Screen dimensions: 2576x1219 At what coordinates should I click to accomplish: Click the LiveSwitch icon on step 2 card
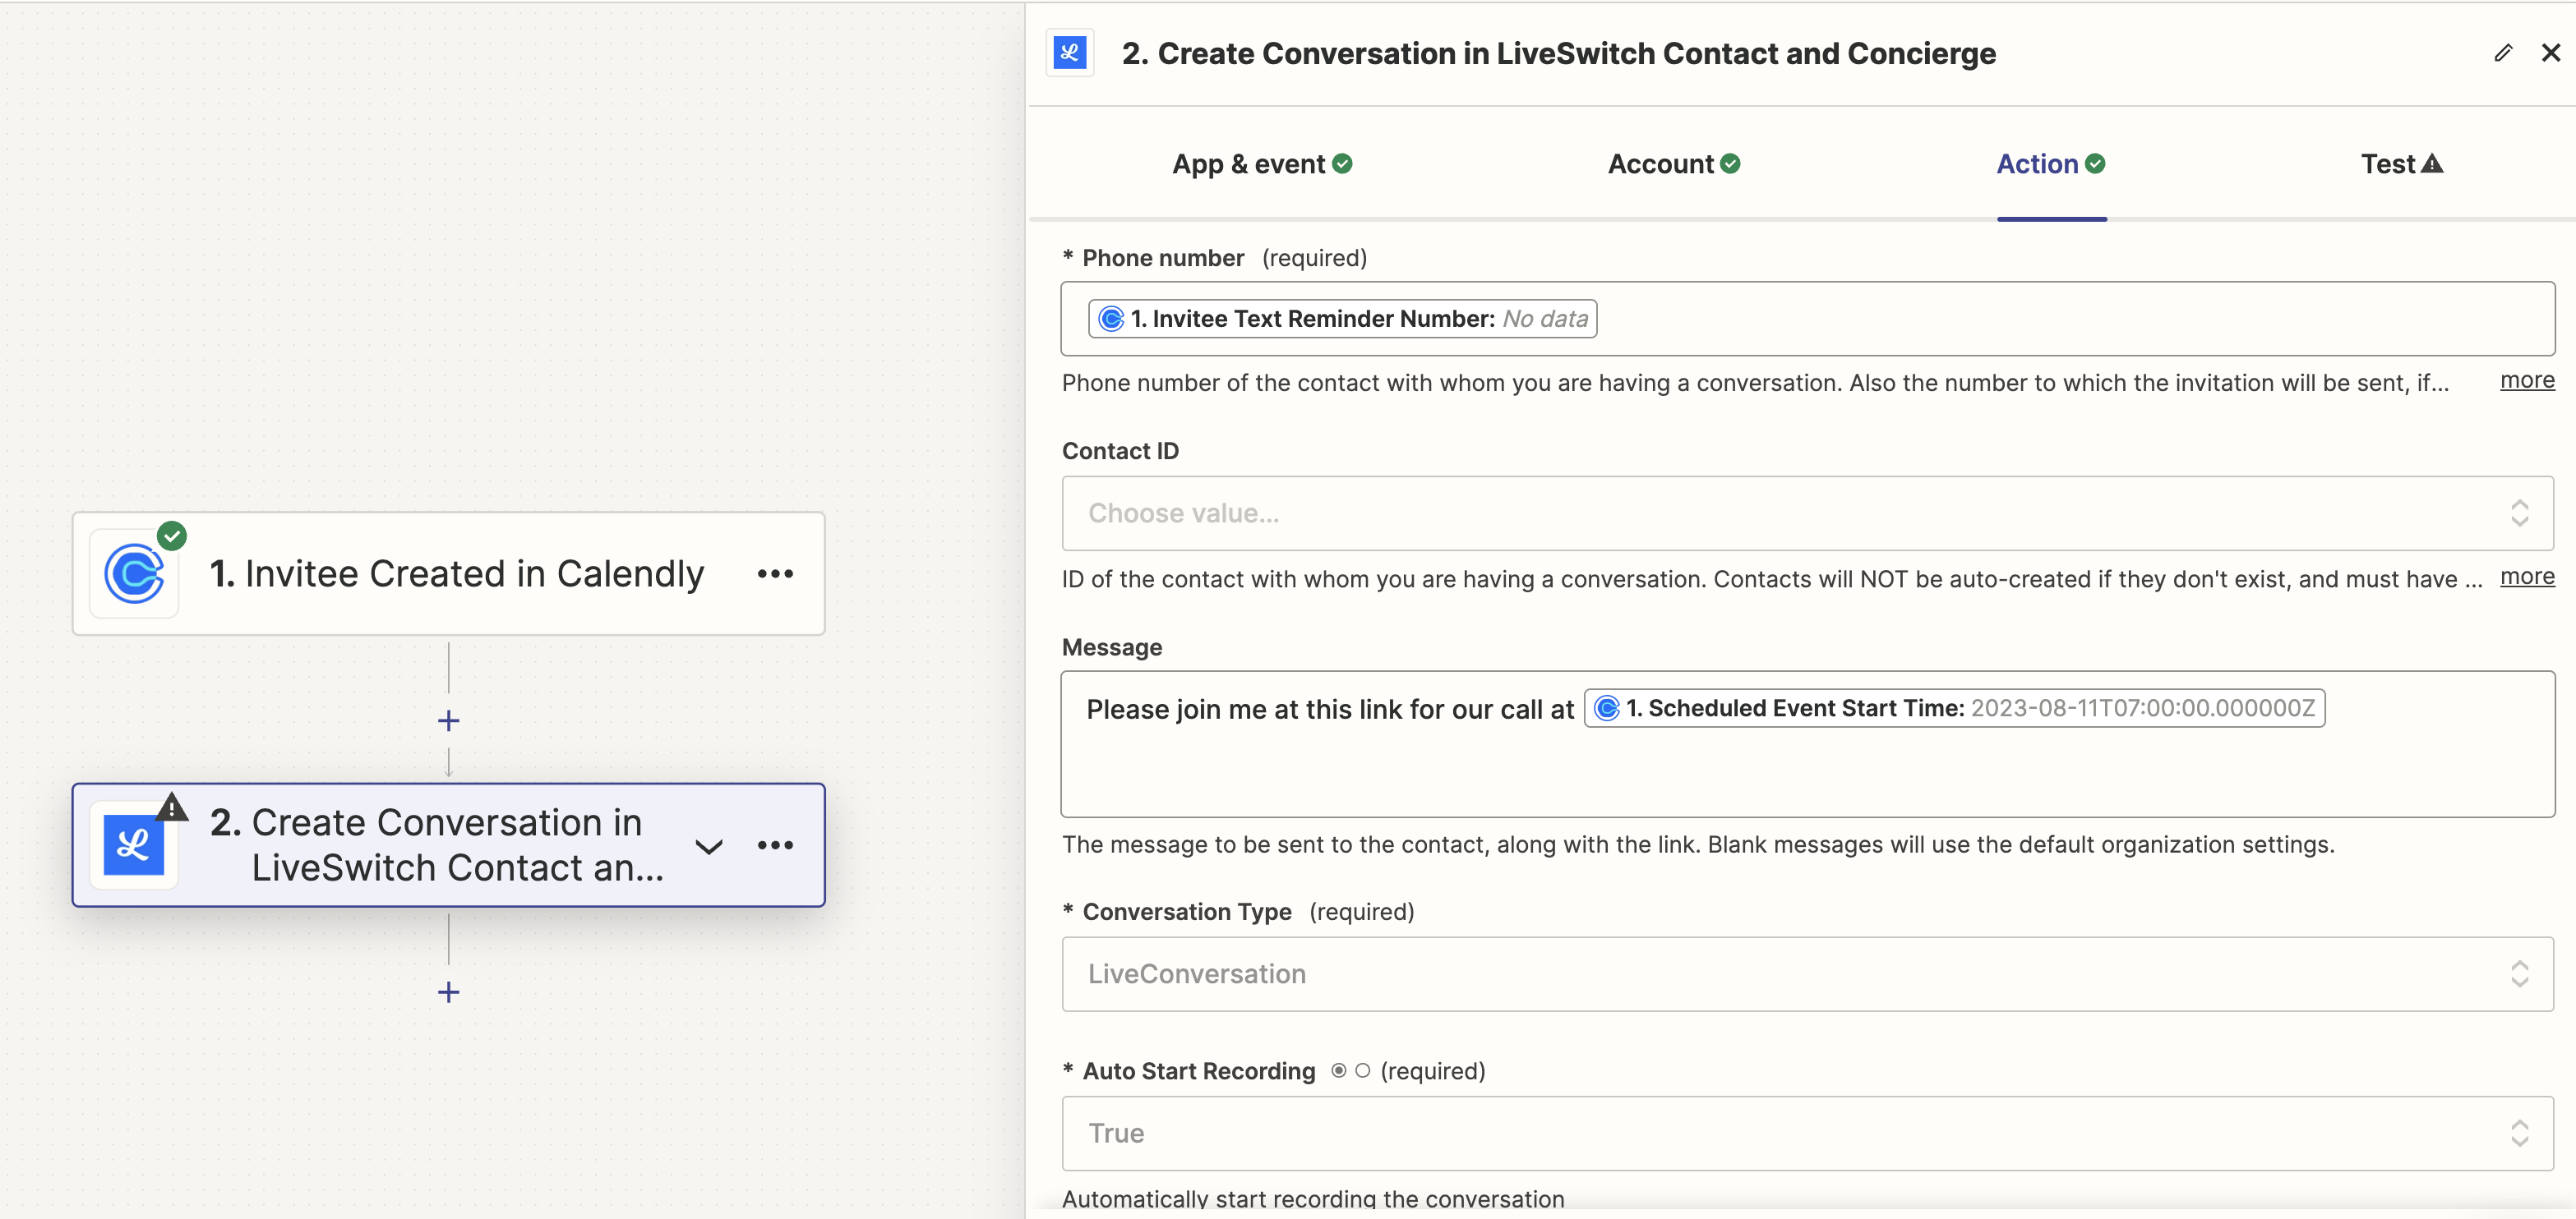135,844
